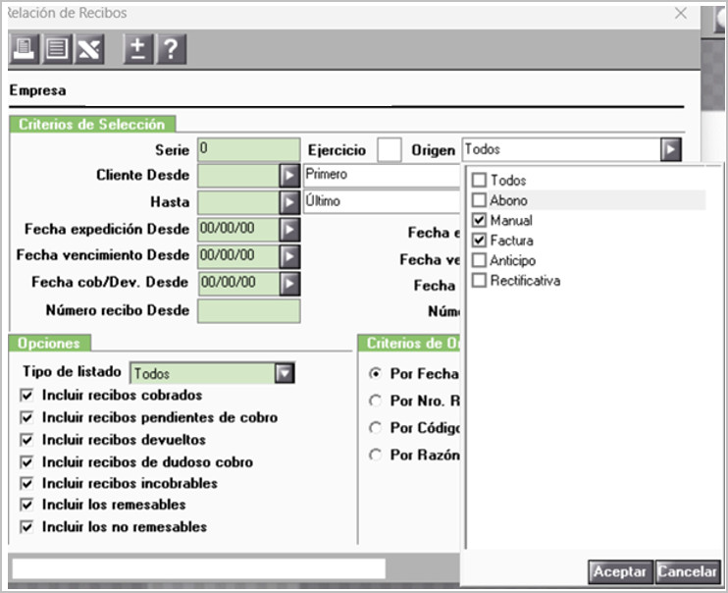Image resolution: width=728 pixels, height=593 pixels.
Task: Expand the Origen dropdown arrow
Action: [x=671, y=149]
